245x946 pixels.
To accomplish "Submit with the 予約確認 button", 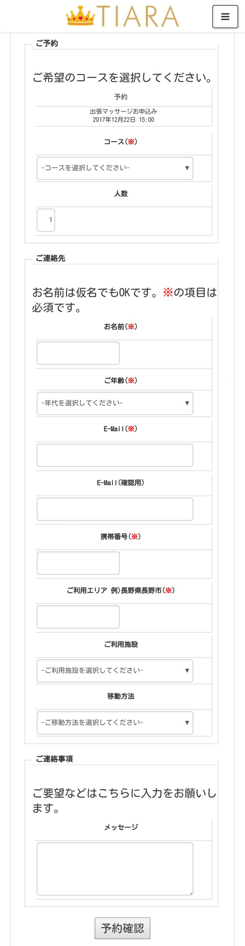I will [122, 928].
